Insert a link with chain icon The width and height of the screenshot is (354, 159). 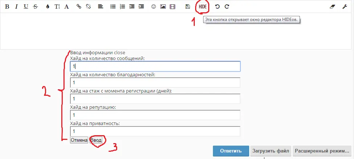tap(79, 7)
